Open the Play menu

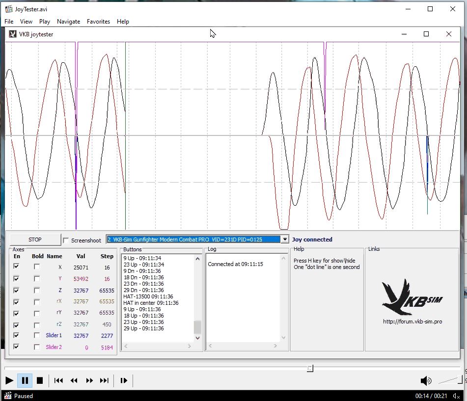(45, 22)
